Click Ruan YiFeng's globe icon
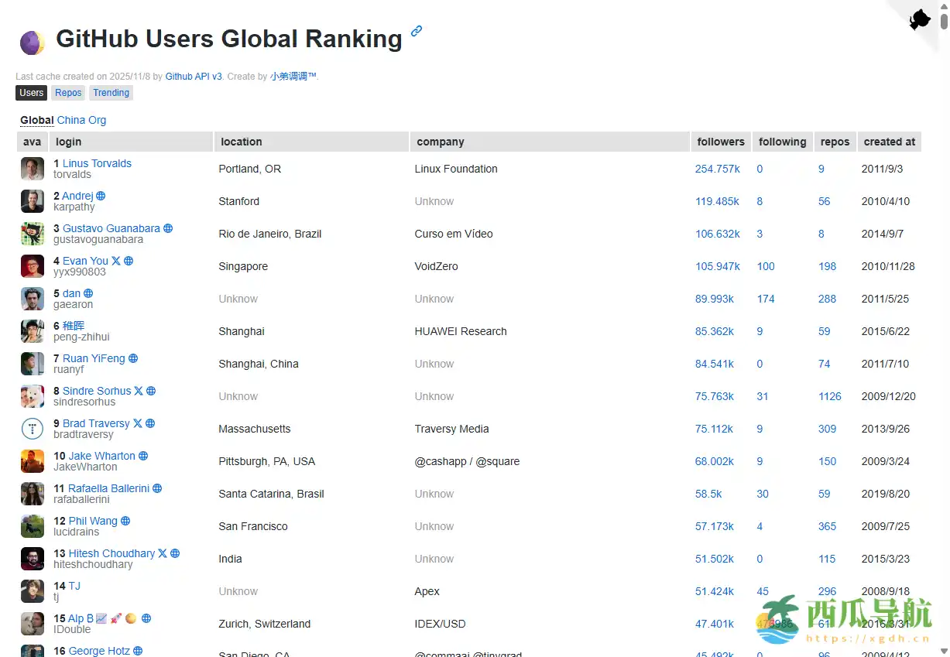Viewport: 950px width, 657px height. tap(133, 358)
